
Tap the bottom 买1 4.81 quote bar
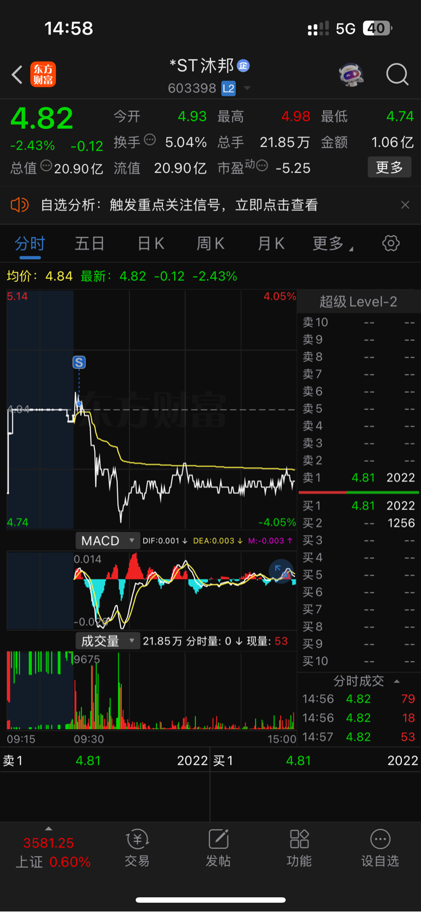coord(316,761)
